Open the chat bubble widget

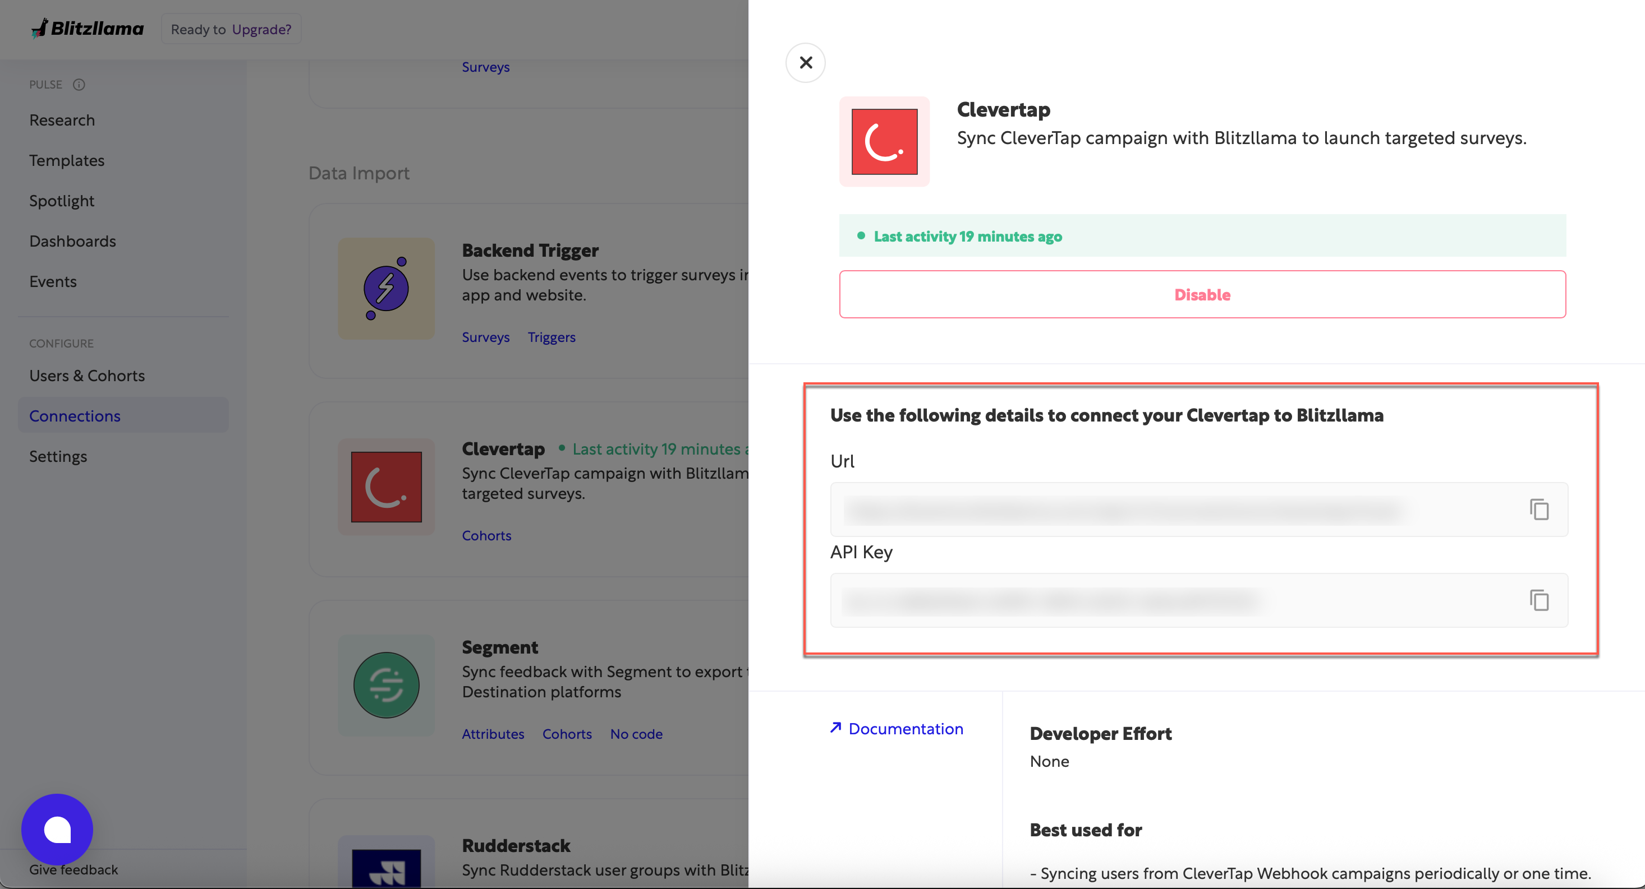[x=57, y=829]
